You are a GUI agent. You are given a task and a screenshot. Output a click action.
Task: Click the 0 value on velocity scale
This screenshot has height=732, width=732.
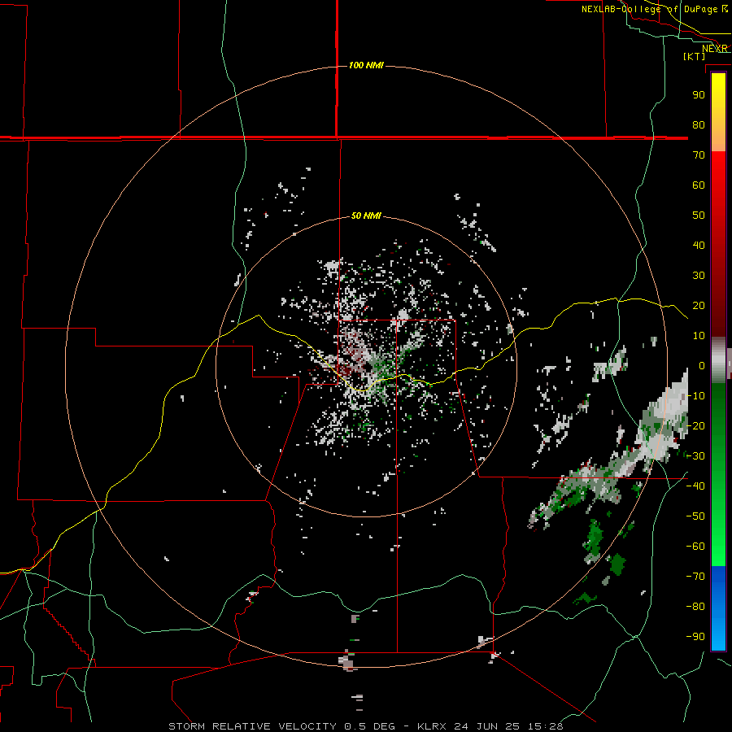click(x=702, y=365)
